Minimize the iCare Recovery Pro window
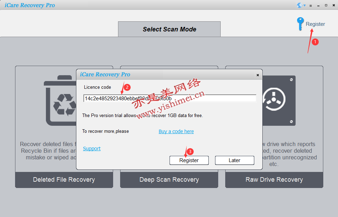 318,6
